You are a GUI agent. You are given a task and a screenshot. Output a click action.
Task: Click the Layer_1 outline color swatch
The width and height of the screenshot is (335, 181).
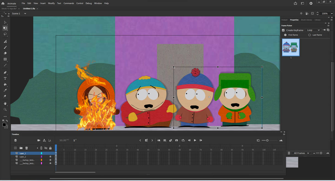pos(41,153)
